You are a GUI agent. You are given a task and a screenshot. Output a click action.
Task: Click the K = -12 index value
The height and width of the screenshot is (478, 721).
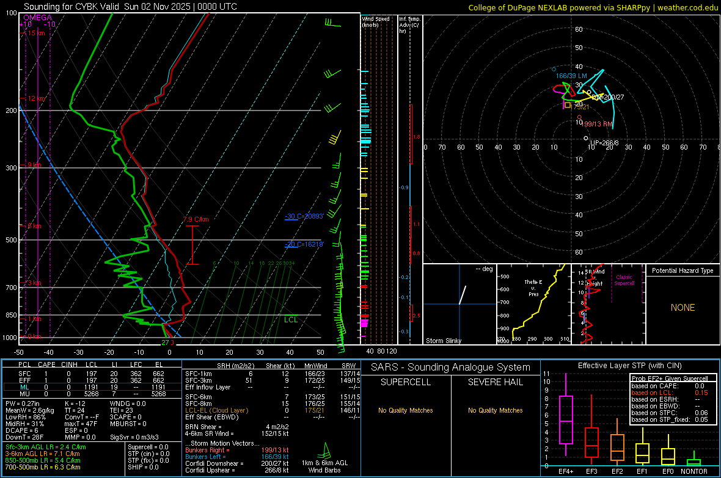point(75,404)
